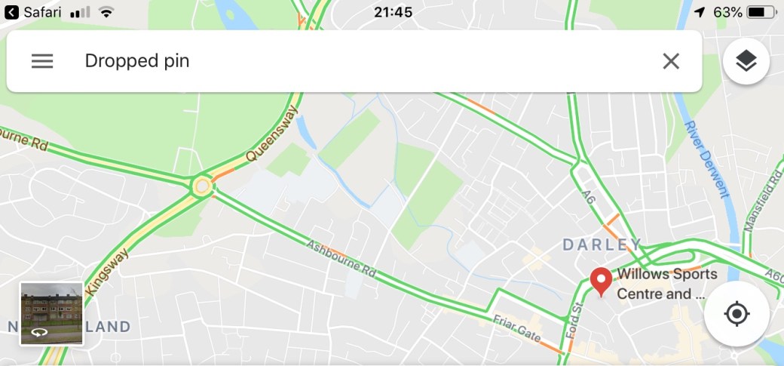784x366 pixels.
Task: Tap the Kingsway road label
Action: 107,272
